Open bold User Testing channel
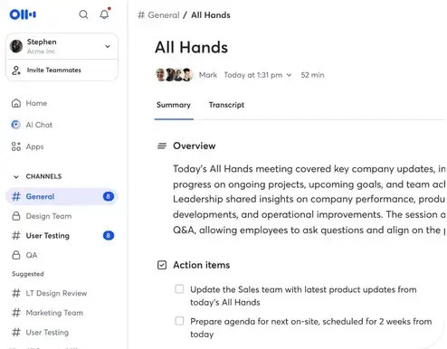Viewport: 447px width, 349px height. click(x=48, y=236)
